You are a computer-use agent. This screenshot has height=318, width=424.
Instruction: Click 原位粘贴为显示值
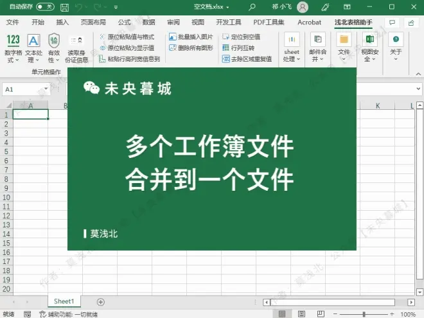(127, 48)
